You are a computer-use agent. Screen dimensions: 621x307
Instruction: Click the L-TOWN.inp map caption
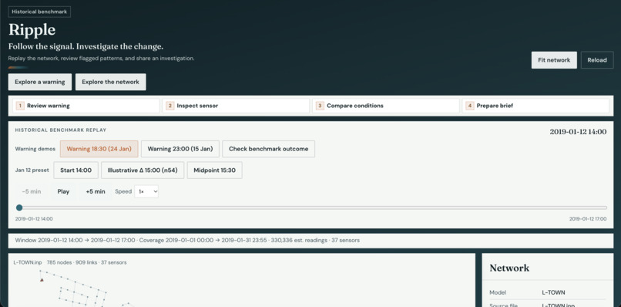27,262
